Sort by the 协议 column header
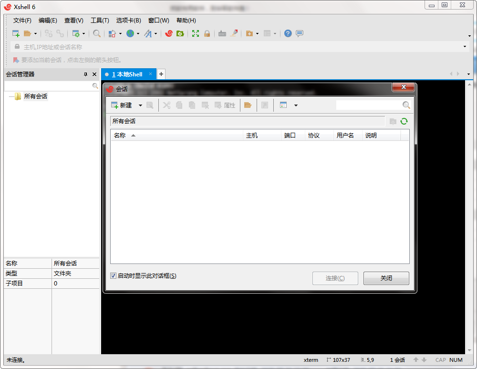The image size is (477, 369). (319, 136)
